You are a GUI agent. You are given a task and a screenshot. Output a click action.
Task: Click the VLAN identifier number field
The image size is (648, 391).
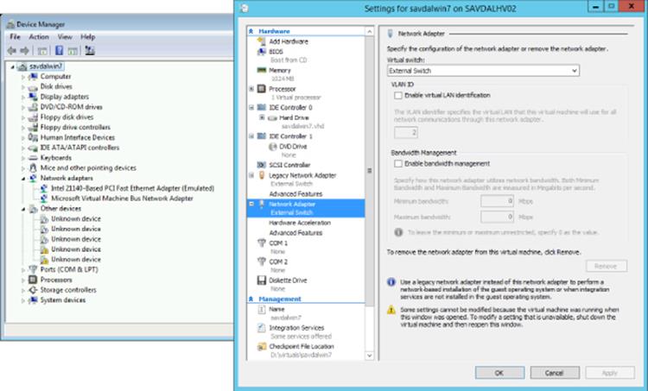point(405,133)
